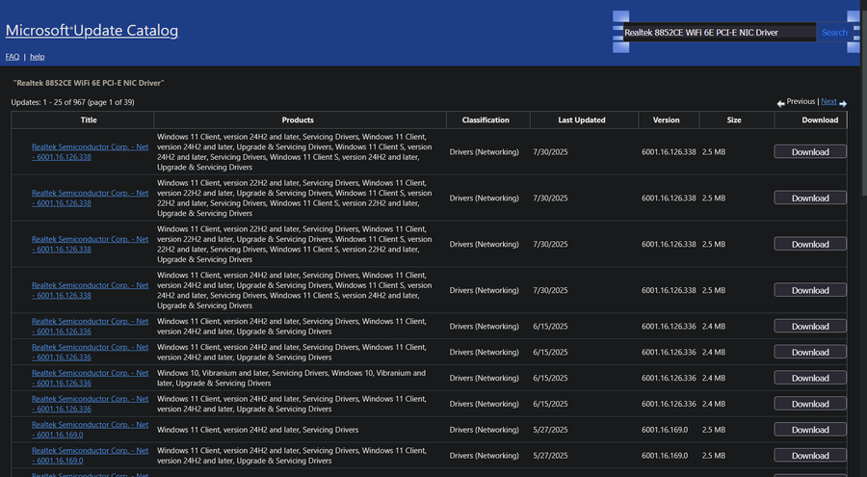
Task: Click the right arrow icon beside Next
Action: (x=843, y=103)
